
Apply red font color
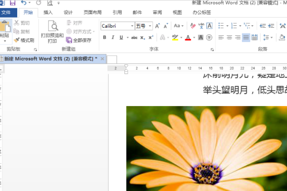click(x=188, y=38)
